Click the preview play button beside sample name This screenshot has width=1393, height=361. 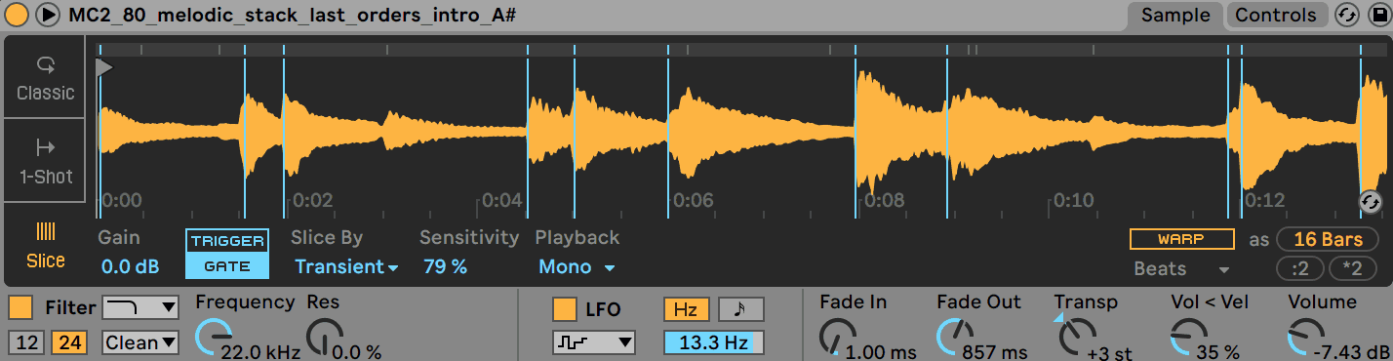(x=47, y=15)
